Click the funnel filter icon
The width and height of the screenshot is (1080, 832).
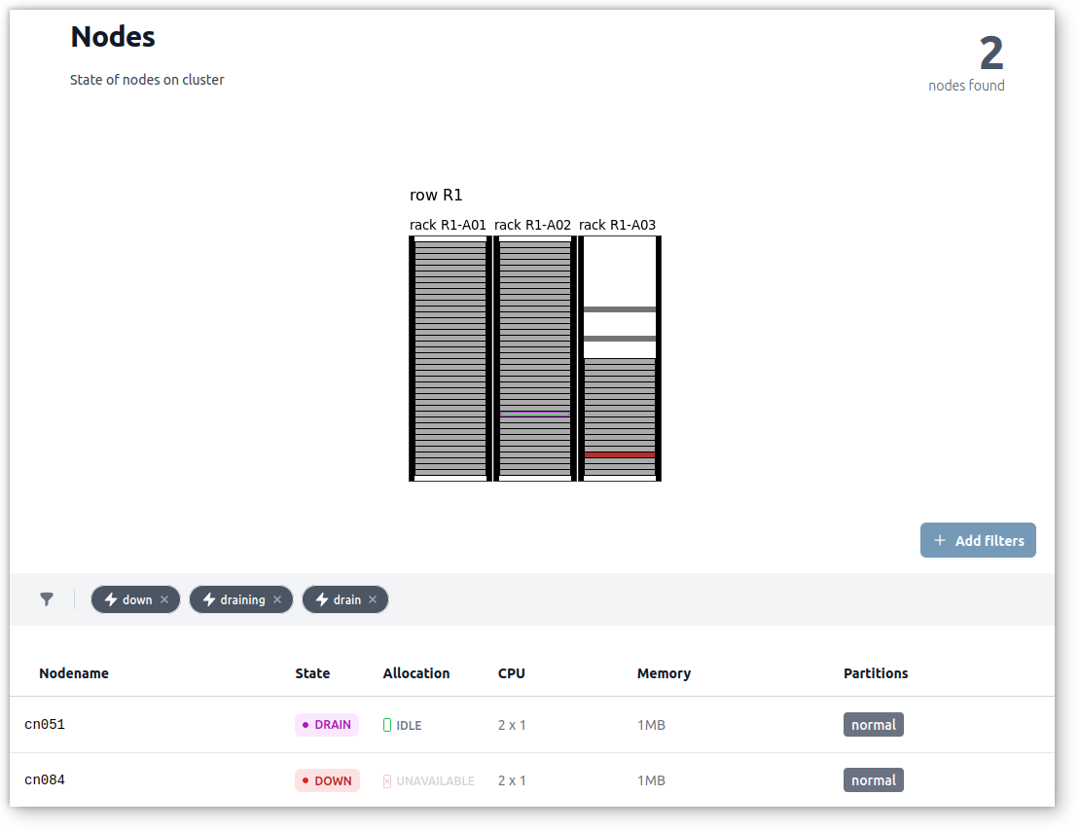(46, 599)
